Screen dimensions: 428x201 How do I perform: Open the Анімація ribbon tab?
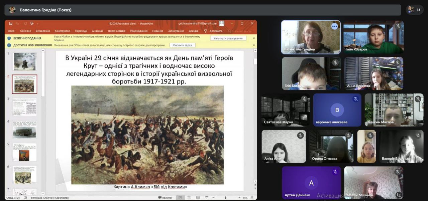tap(98, 31)
